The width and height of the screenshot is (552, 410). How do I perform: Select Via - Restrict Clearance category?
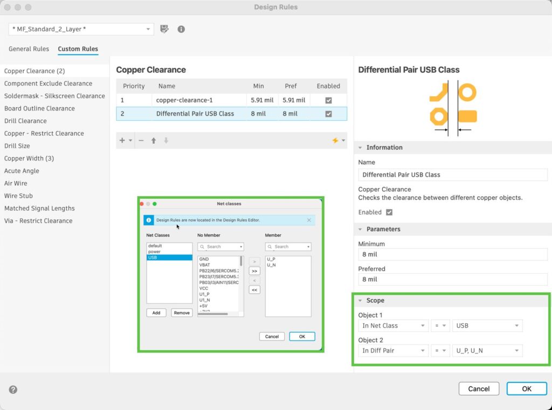[x=54, y=221]
